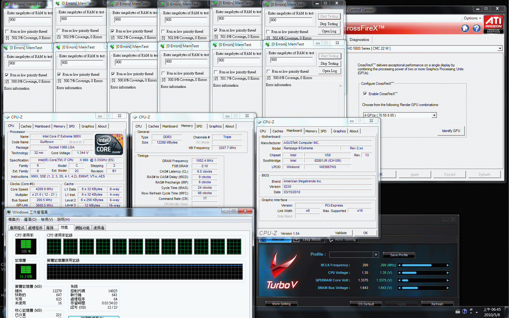The width and height of the screenshot is (509, 318).
Task: Select the Diagnostics tab in Control Center
Action: [359, 40]
